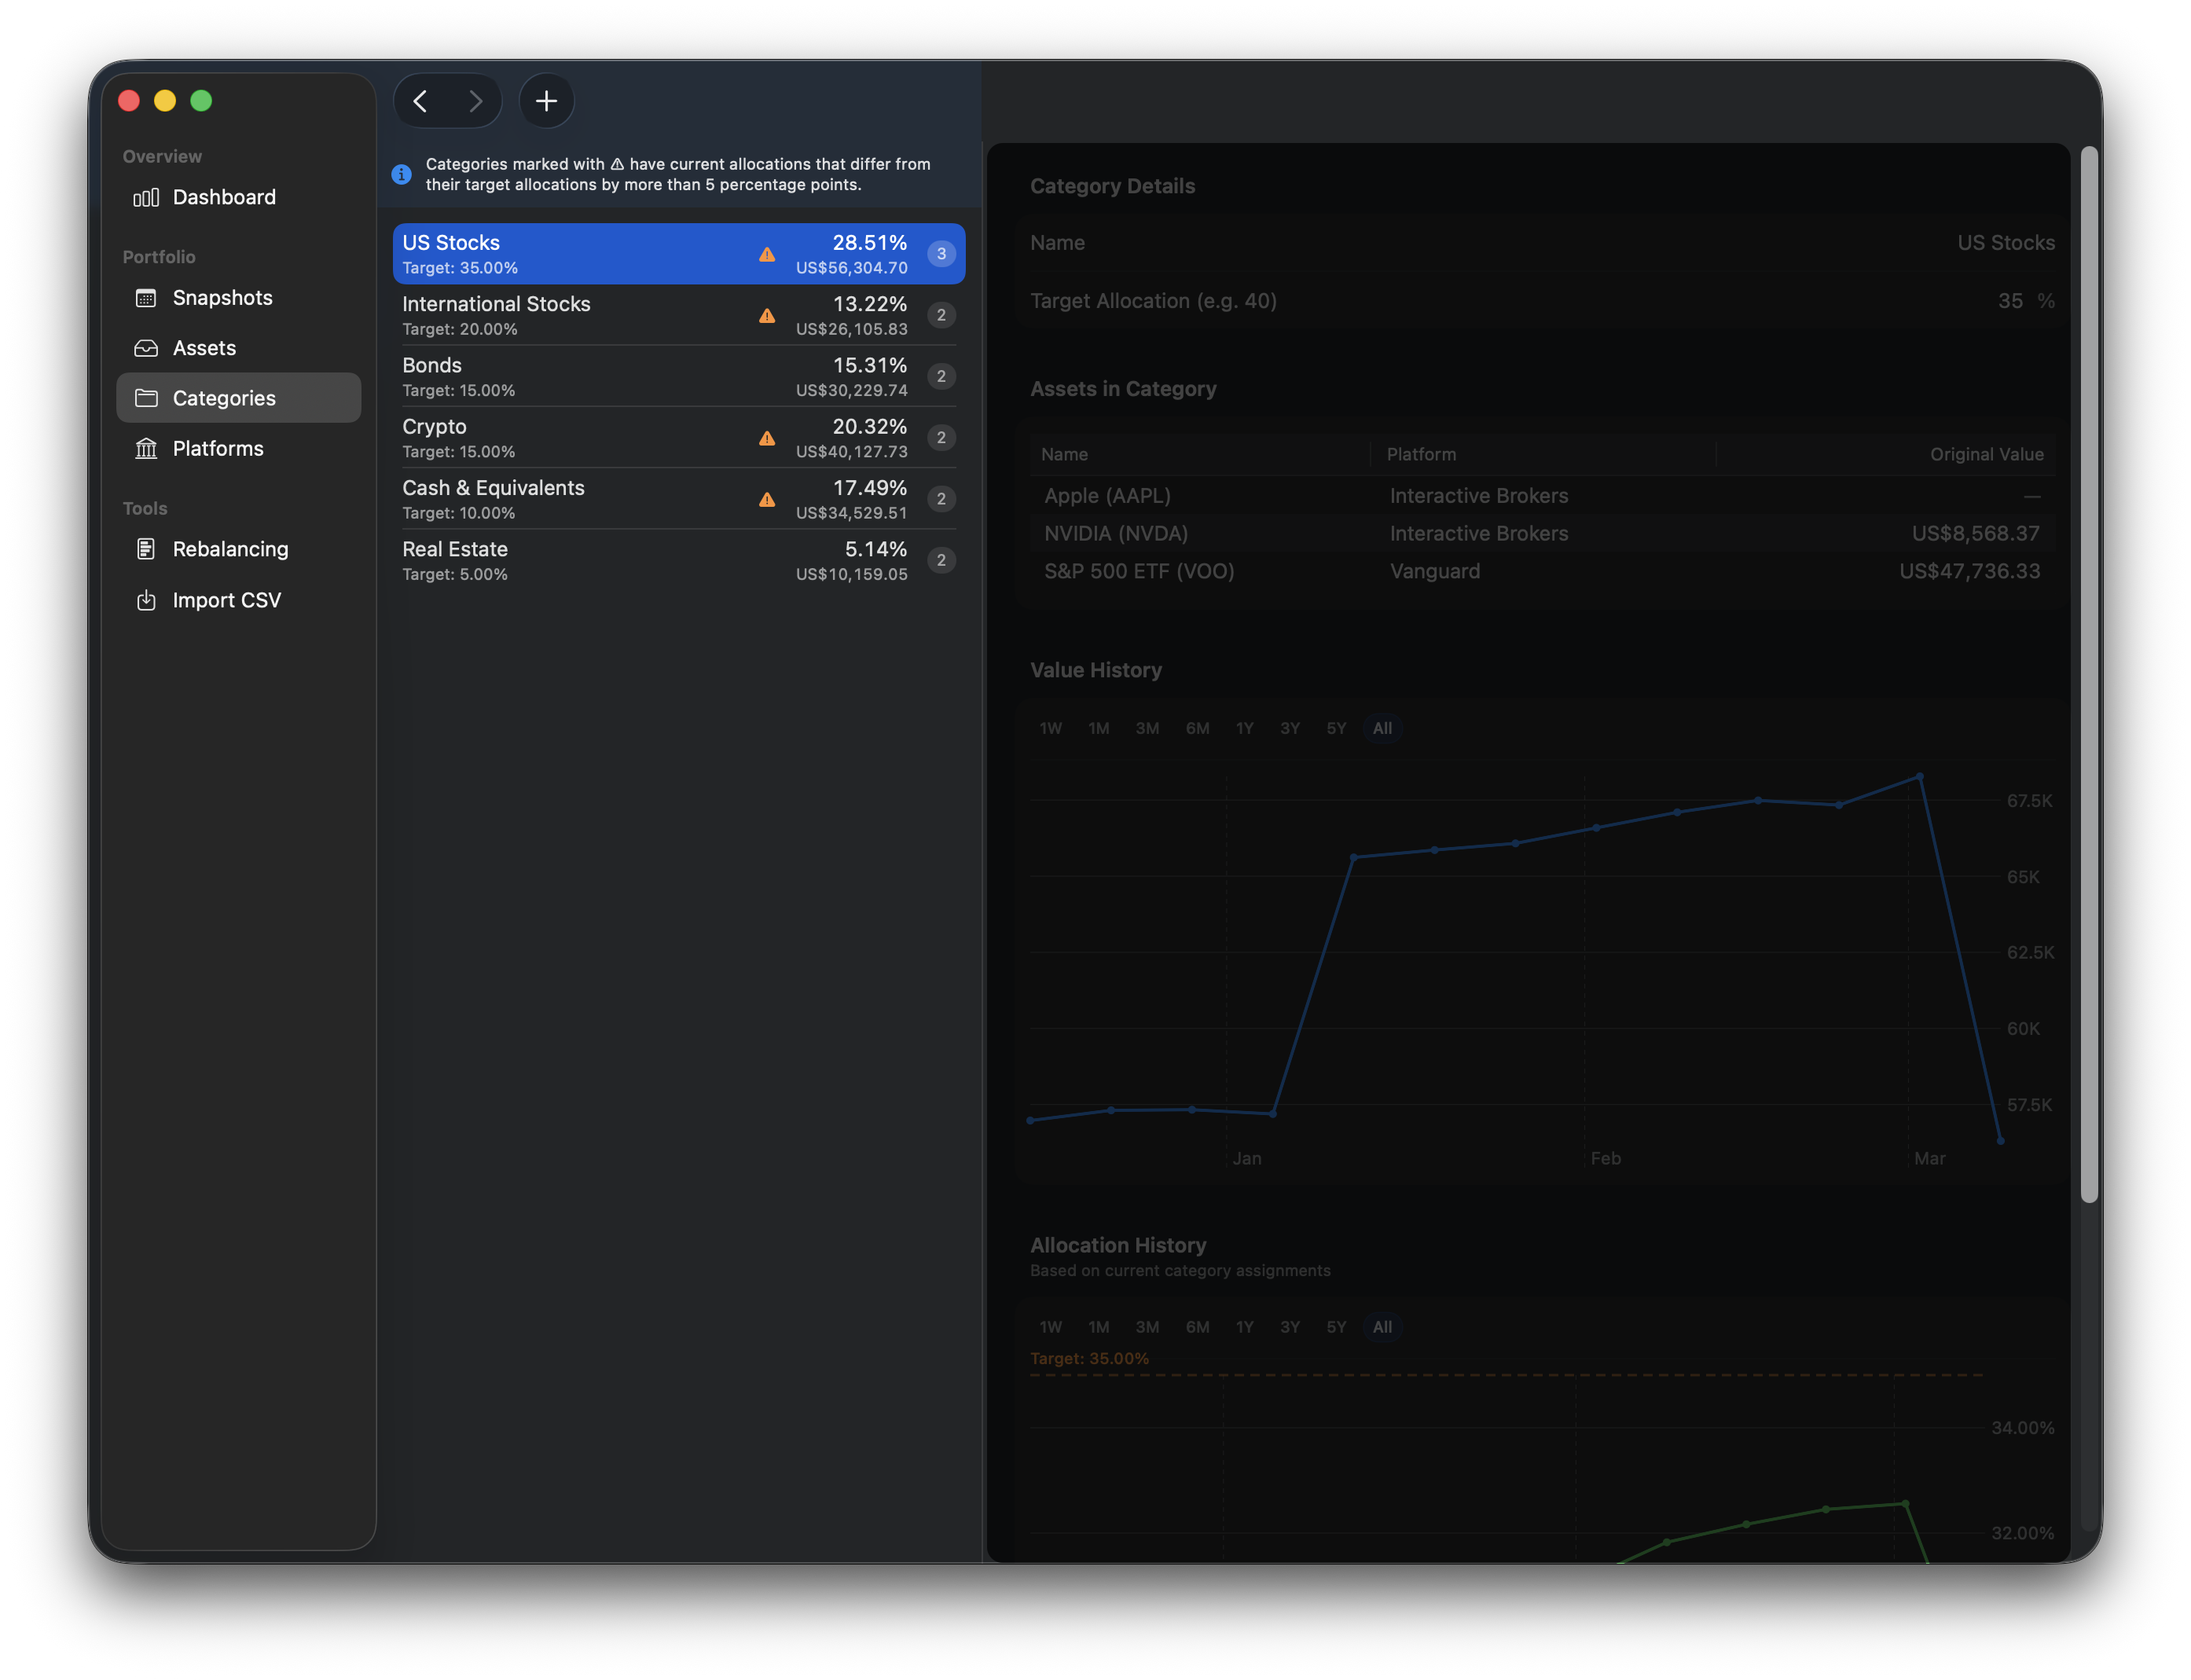Click the back navigation arrow
The height and width of the screenshot is (1680, 2191).
421,101
